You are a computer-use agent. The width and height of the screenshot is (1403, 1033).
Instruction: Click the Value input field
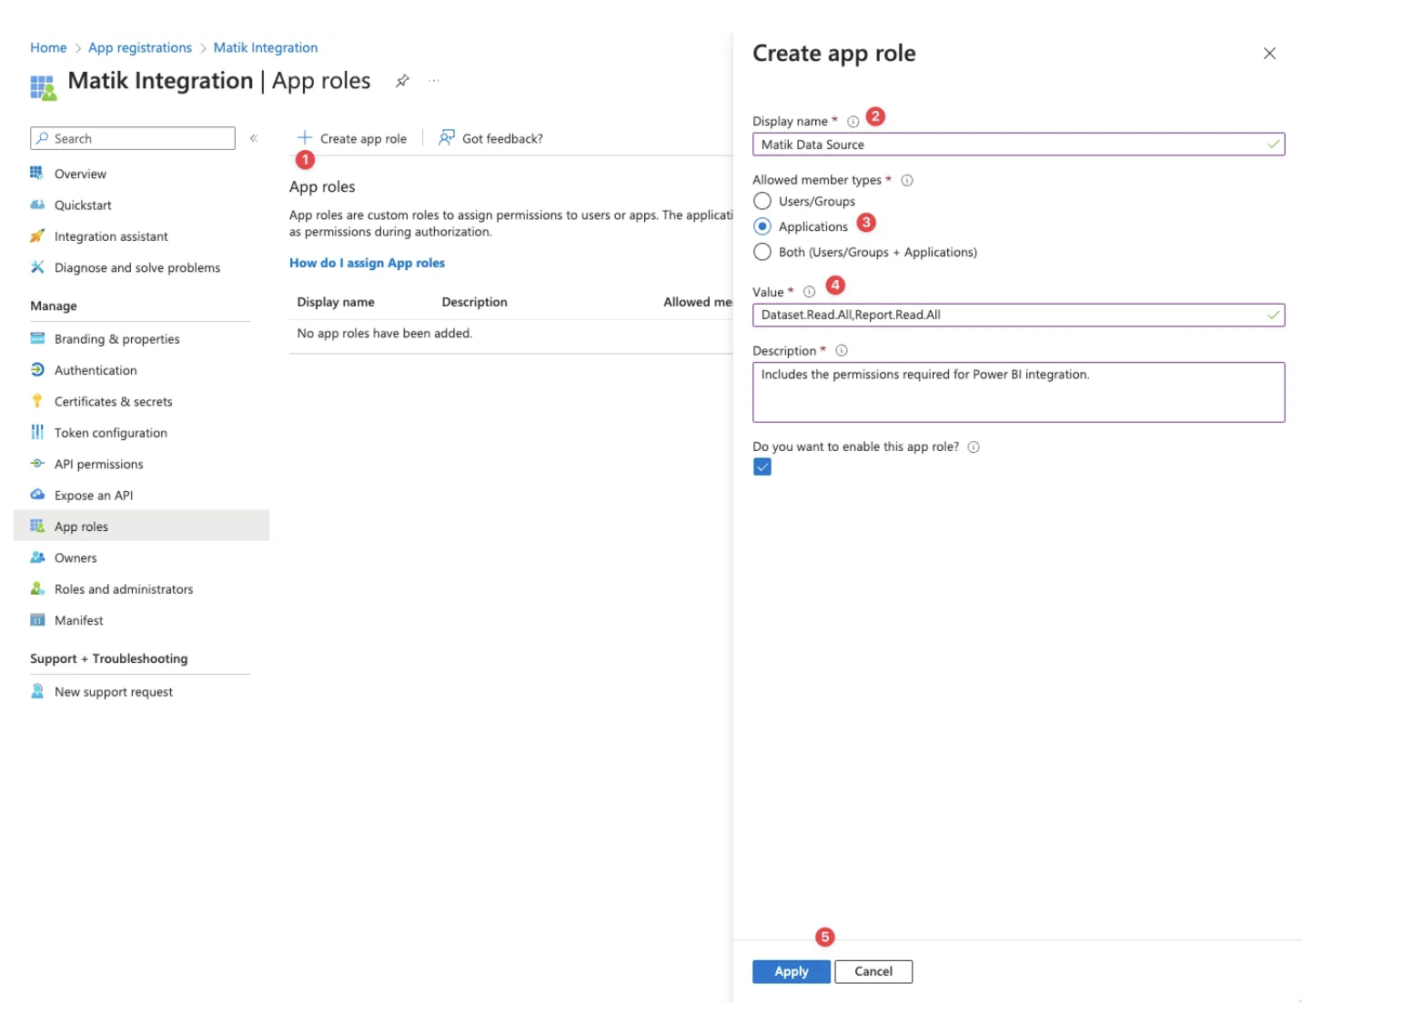[x=1018, y=315]
